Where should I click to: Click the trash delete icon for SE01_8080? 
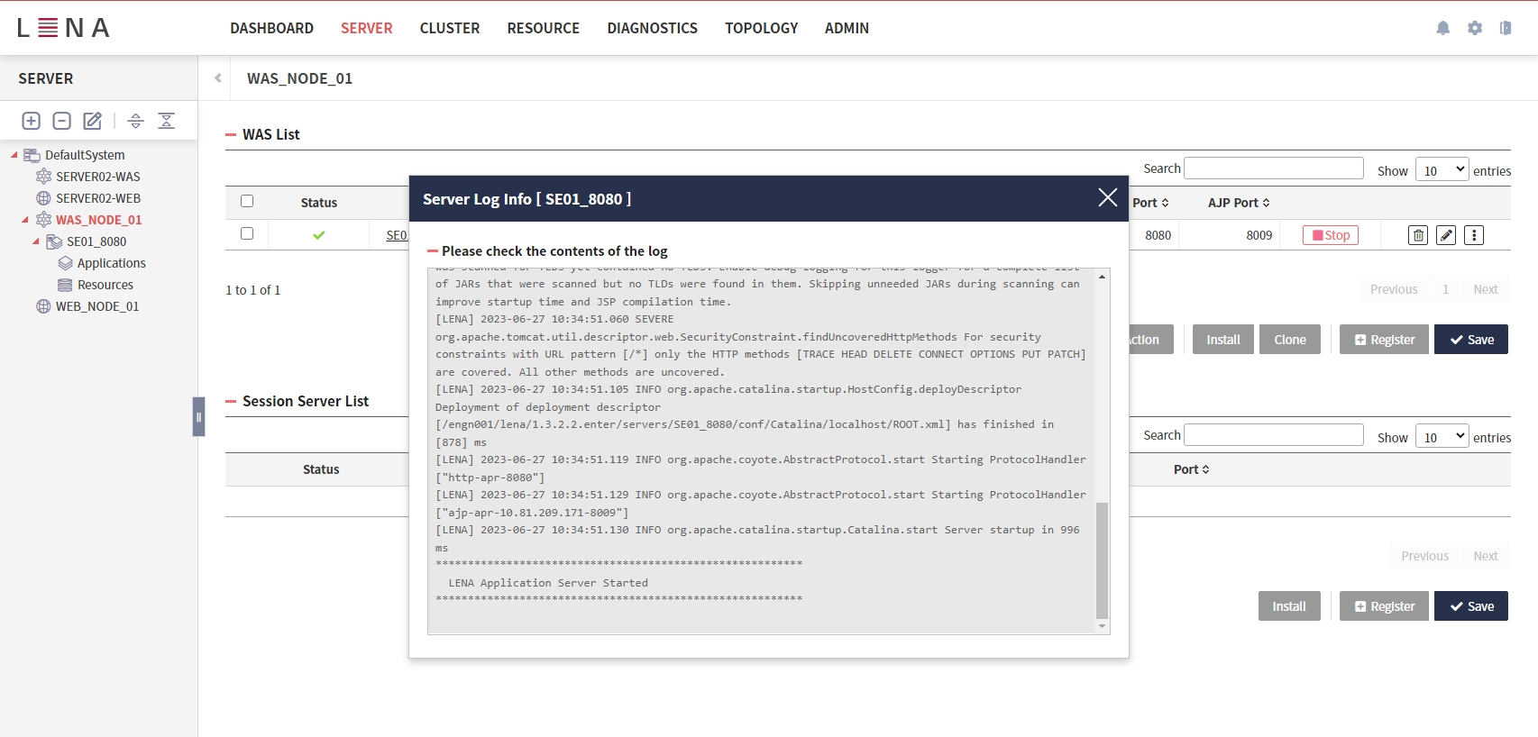(1418, 235)
